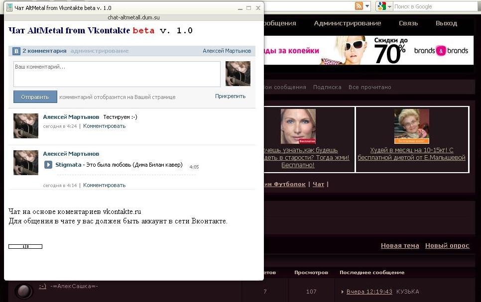The image size is (481, 302).
Task: Click the Выход menu item
Action: pyautogui.click(x=446, y=23)
